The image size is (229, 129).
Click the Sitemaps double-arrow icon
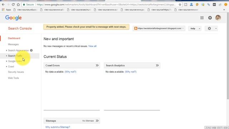(97, 121)
